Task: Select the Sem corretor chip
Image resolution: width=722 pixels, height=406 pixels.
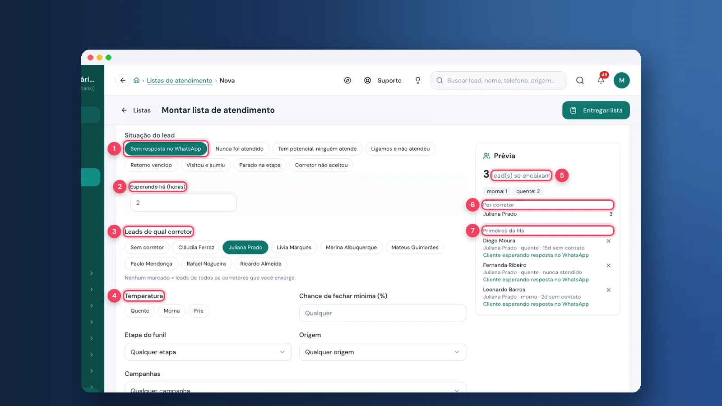Action: click(x=147, y=247)
